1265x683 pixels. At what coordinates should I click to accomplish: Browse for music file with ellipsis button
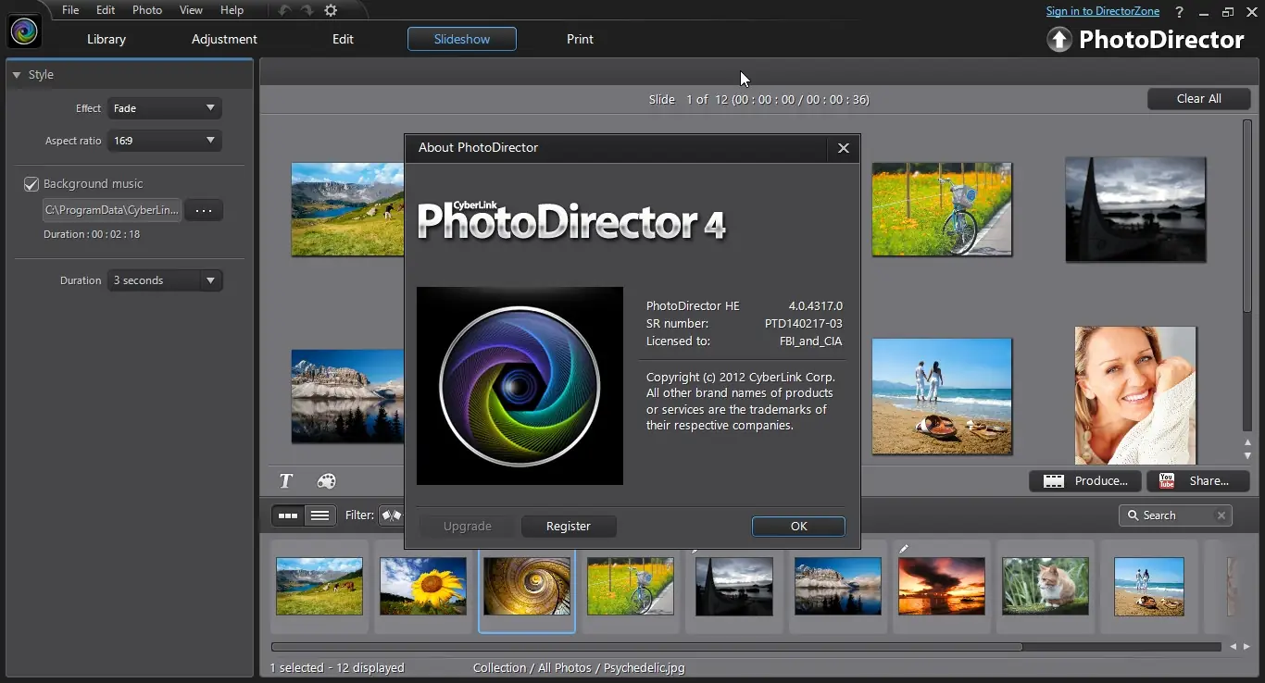click(x=204, y=210)
